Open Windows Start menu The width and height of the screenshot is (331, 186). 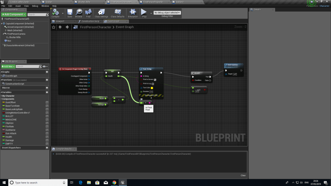(4, 183)
